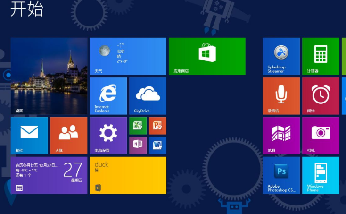The height and width of the screenshot is (214, 346).
Task: Open the 邮件 Mail tile
Action: point(29,136)
